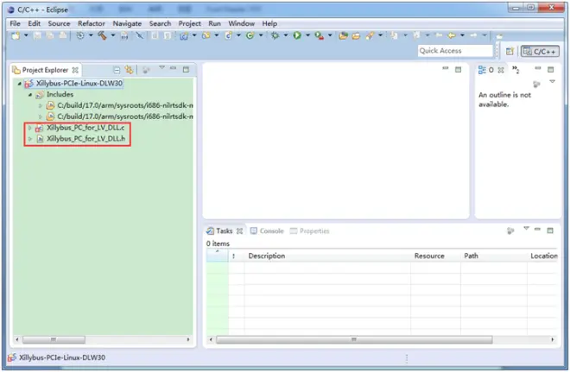Click the new C source file icon
This screenshot has height=372, width=570.
(x=228, y=35)
